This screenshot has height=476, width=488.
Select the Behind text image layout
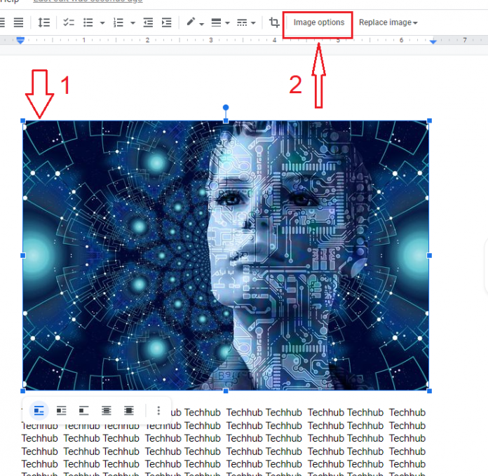pos(107,410)
